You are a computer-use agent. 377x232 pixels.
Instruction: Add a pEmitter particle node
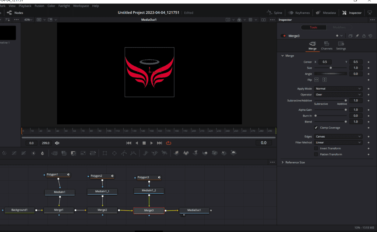[145, 153]
